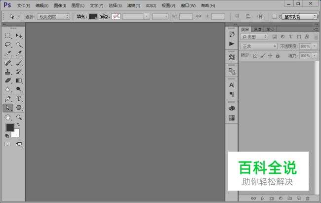
Task: Switch layer filtering on or off
Action: [x=316, y=37]
